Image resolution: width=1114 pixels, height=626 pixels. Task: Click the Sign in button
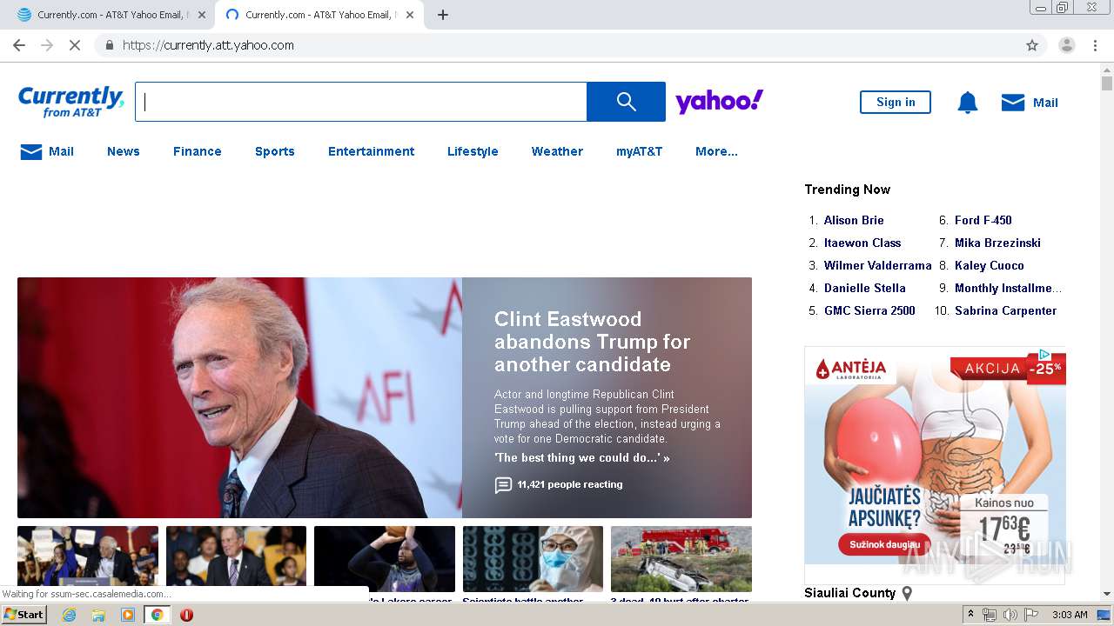coord(896,102)
